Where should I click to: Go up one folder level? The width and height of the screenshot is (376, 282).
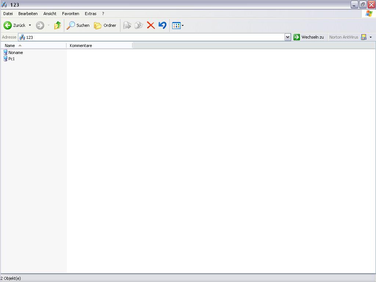[x=58, y=25]
